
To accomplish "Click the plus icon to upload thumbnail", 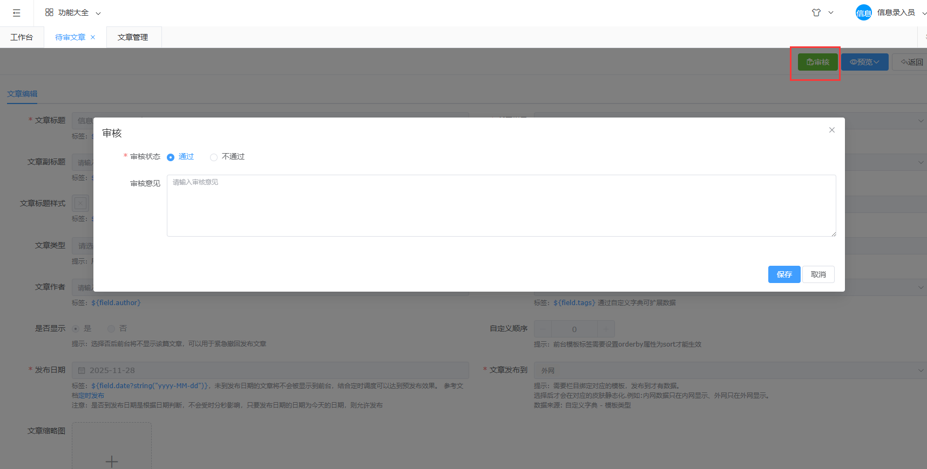I will [112, 461].
